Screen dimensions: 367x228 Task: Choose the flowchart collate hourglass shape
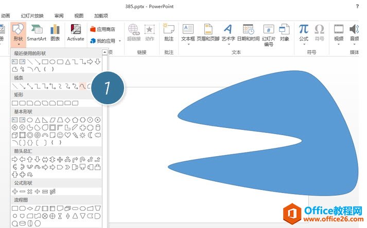[x=60, y=216]
